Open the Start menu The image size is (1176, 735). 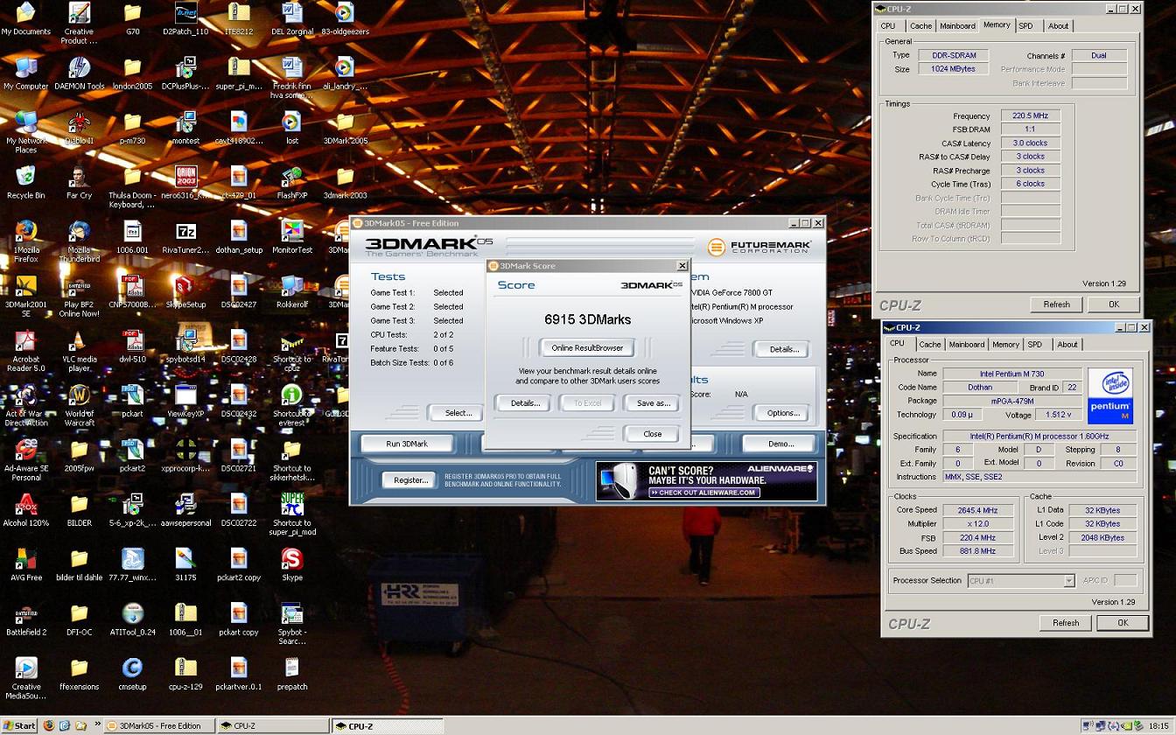[19, 725]
